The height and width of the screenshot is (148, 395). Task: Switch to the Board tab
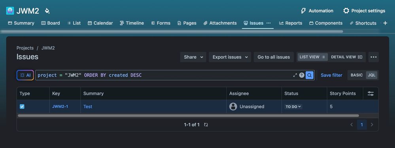pyautogui.click(x=51, y=23)
